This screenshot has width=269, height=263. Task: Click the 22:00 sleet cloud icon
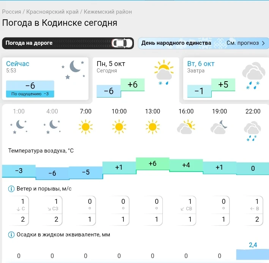[252, 131]
